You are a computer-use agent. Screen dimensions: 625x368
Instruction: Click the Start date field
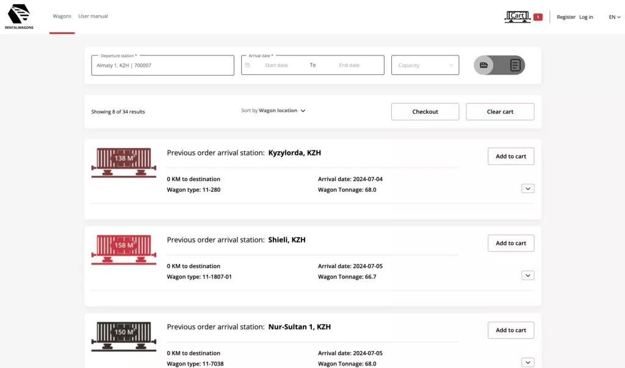(276, 65)
